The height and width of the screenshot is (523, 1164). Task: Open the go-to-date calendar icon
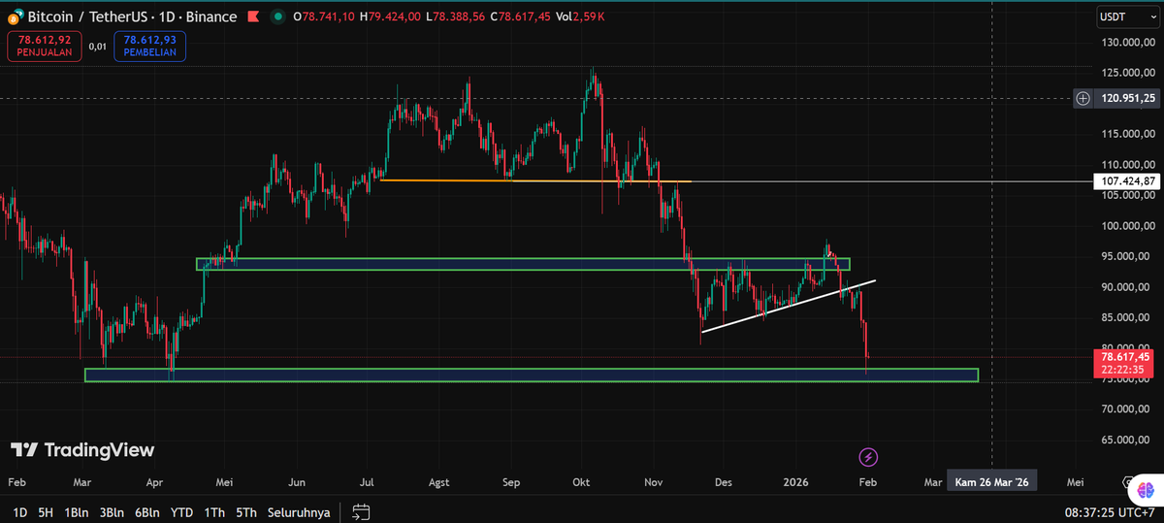pos(361,511)
